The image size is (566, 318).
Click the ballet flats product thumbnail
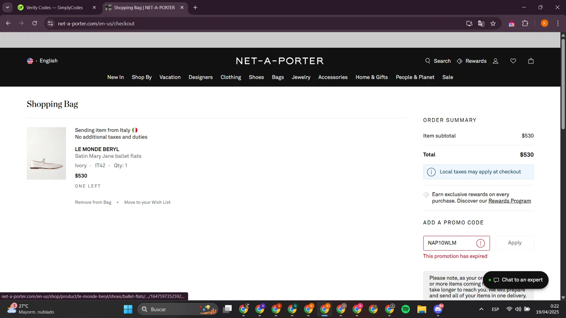[46, 153]
